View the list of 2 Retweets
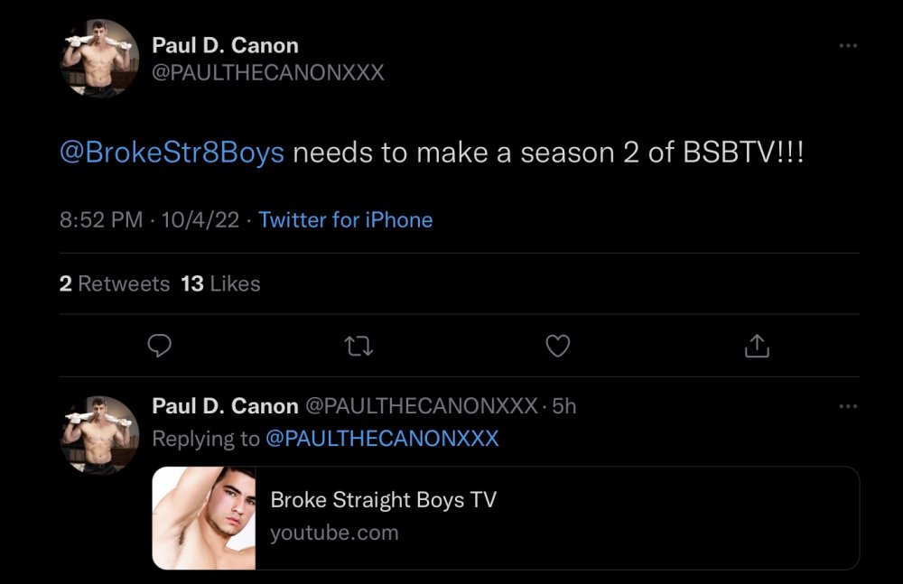The width and height of the screenshot is (903, 584). point(115,283)
